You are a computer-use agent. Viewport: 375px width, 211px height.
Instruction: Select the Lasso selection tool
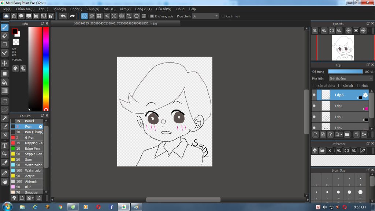coord(5,110)
